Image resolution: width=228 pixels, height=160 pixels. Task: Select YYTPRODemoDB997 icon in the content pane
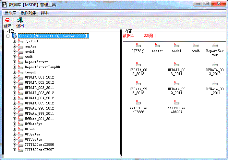tap(176, 102)
